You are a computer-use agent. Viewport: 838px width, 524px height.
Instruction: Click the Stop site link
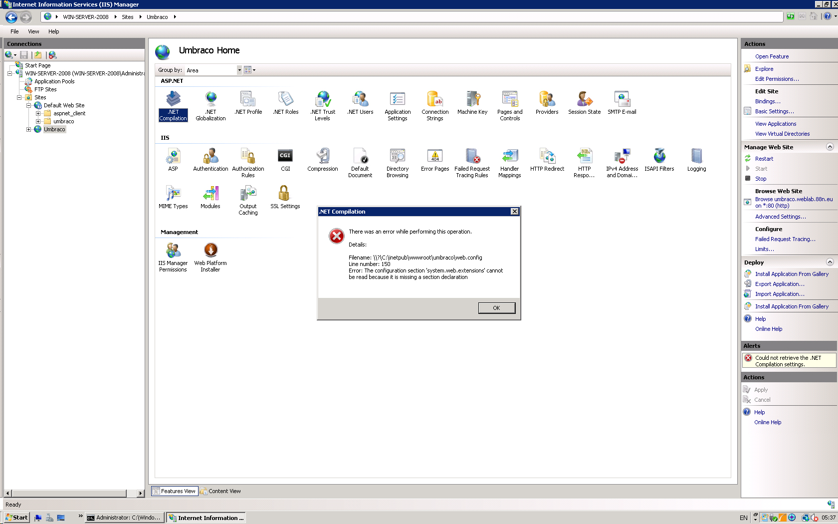point(761,179)
